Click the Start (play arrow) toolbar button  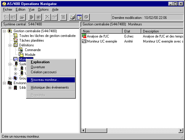pos(31,17)
